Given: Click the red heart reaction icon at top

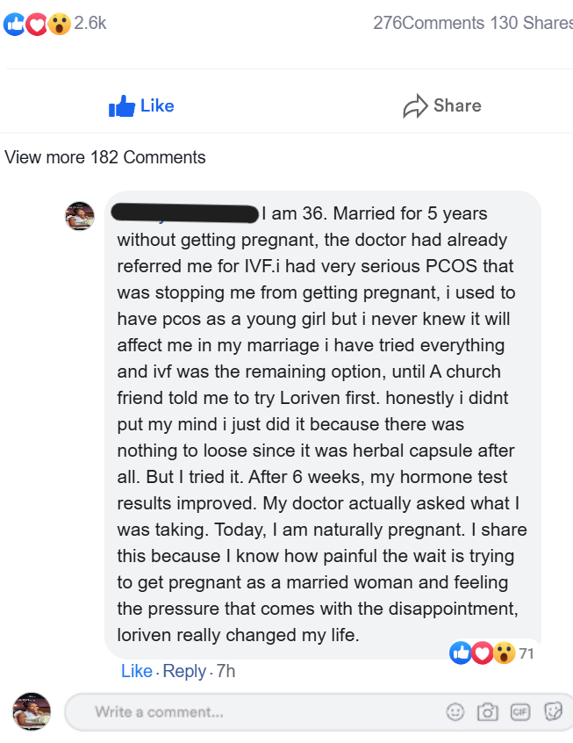Looking at the screenshot, I should [x=37, y=24].
